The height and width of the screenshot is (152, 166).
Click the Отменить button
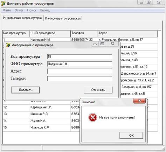pyautogui.click(x=98, y=90)
